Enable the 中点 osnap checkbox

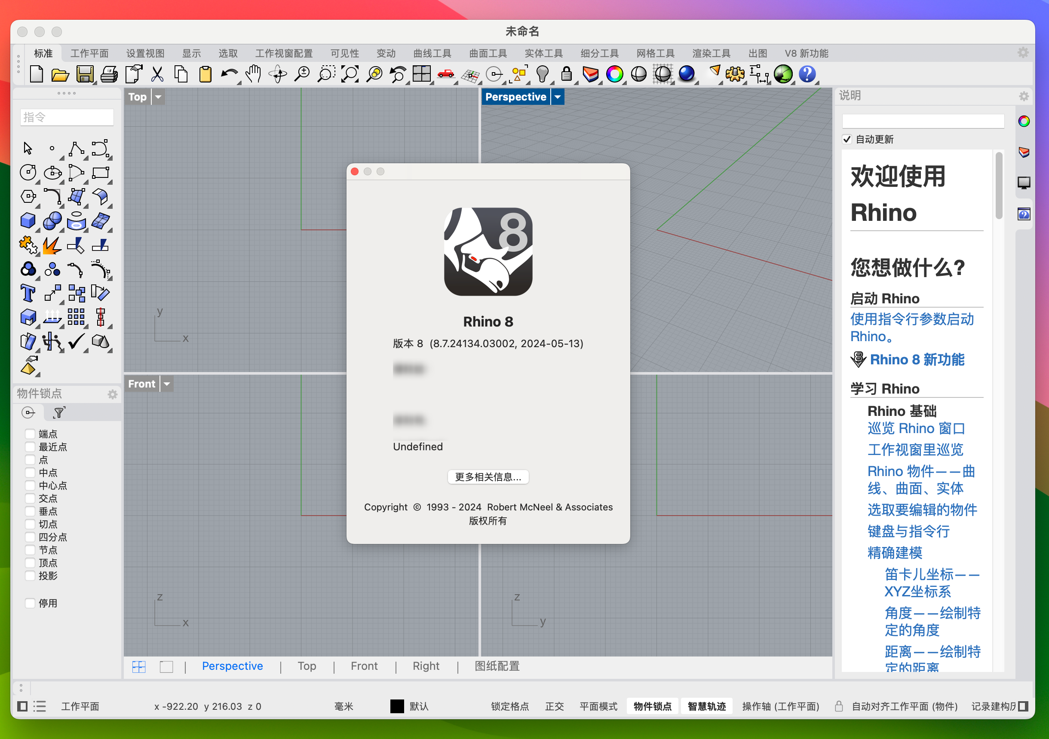click(x=30, y=472)
